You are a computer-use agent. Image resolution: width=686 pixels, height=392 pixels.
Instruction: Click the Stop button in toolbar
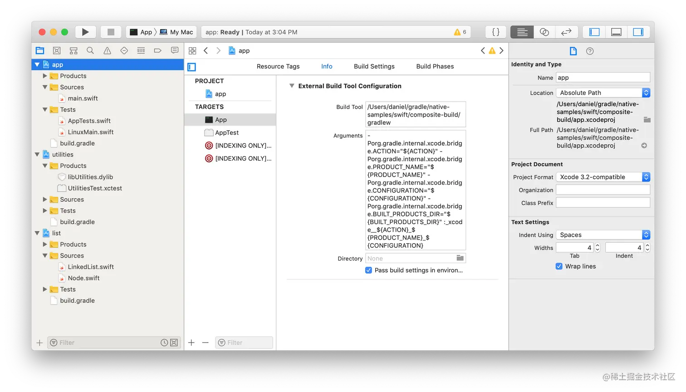111,32
